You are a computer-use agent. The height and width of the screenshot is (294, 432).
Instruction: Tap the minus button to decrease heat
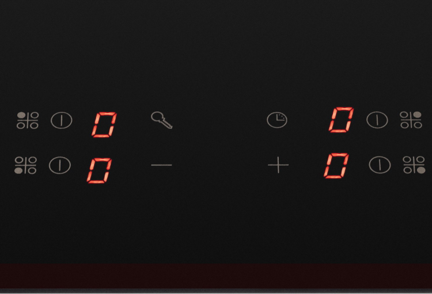161,165
